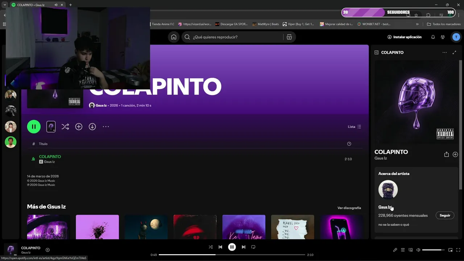This screenshot has width=464, height=261.
Task: Mute the COLAPINTO browser tab
Action: pos(56,5)
